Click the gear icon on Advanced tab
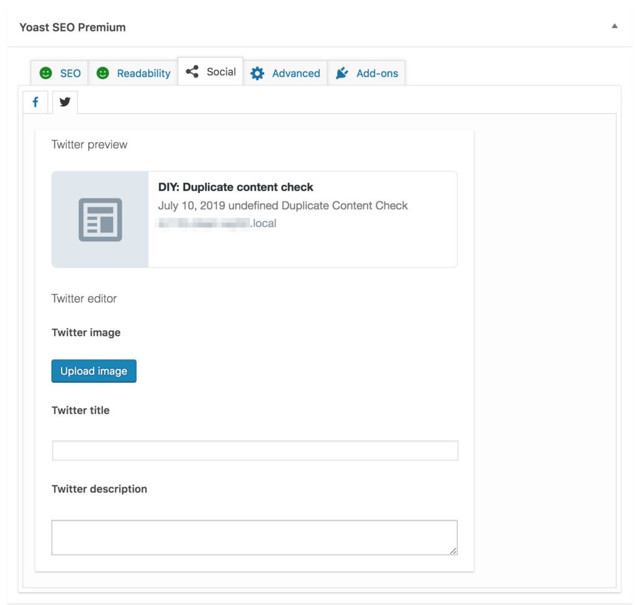This screenshot has width=636, height=605. coord(257,73)
